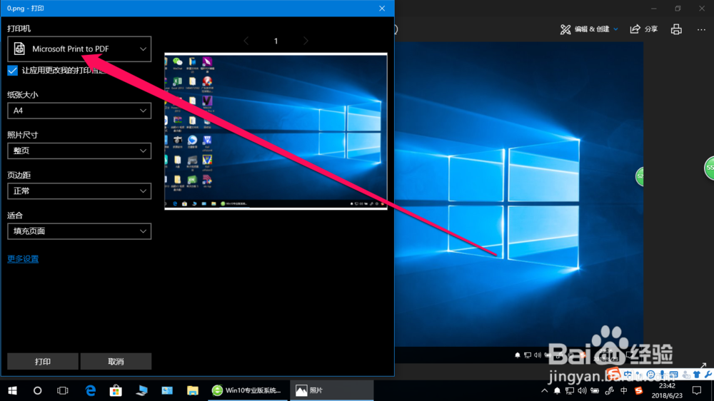
Task: Open the Windows Start menu
Action: pyautogui.click(x=12, y=390)
